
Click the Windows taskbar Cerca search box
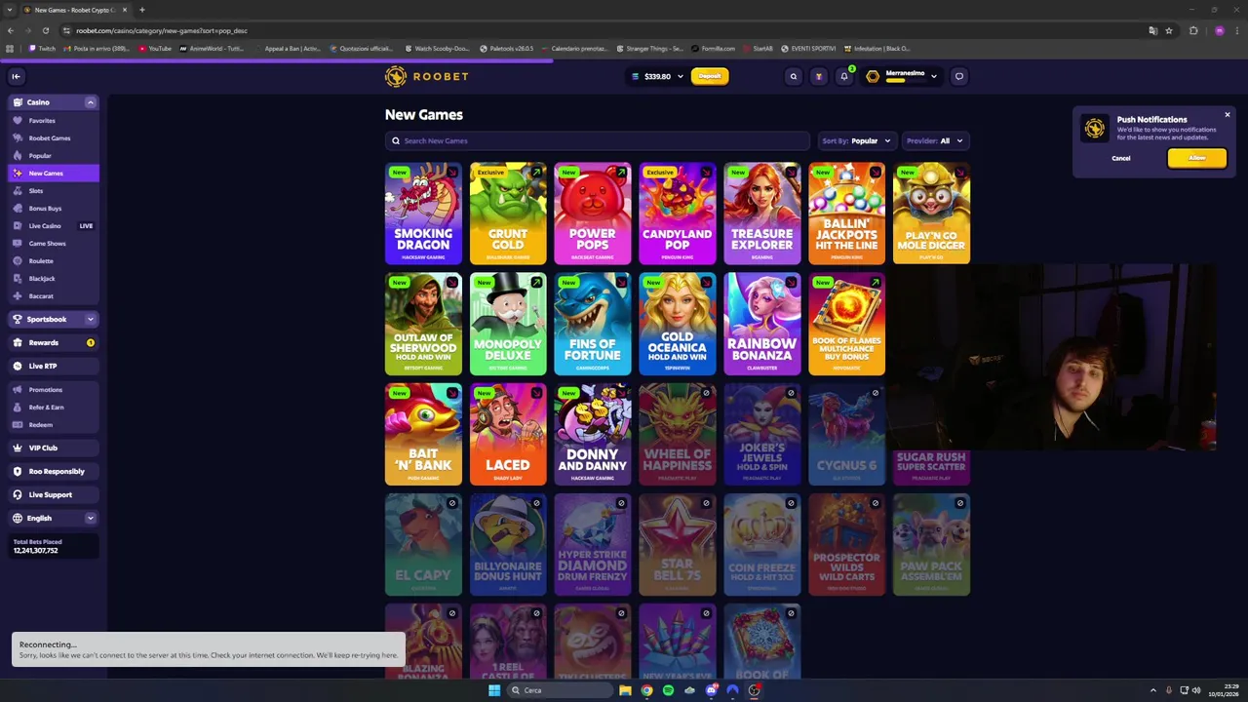coord(560,690)
